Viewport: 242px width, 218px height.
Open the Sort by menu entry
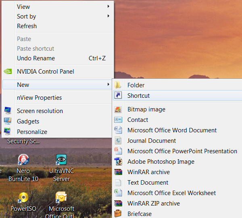57,16
